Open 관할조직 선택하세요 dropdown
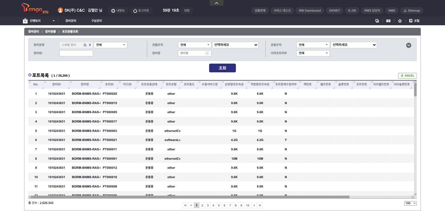The image size is (445, 219). [235, 45]
